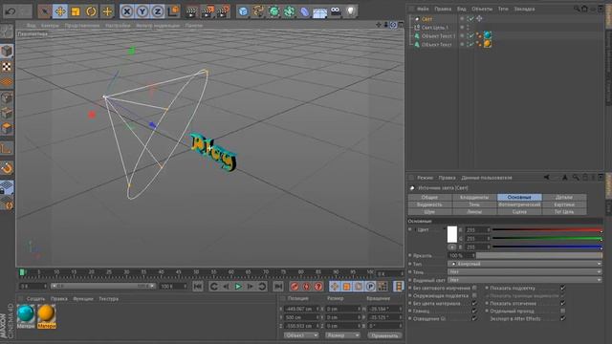Select the Свет object in Object Manager
This screenshot has width=612, height=344.
coord(427,19)
